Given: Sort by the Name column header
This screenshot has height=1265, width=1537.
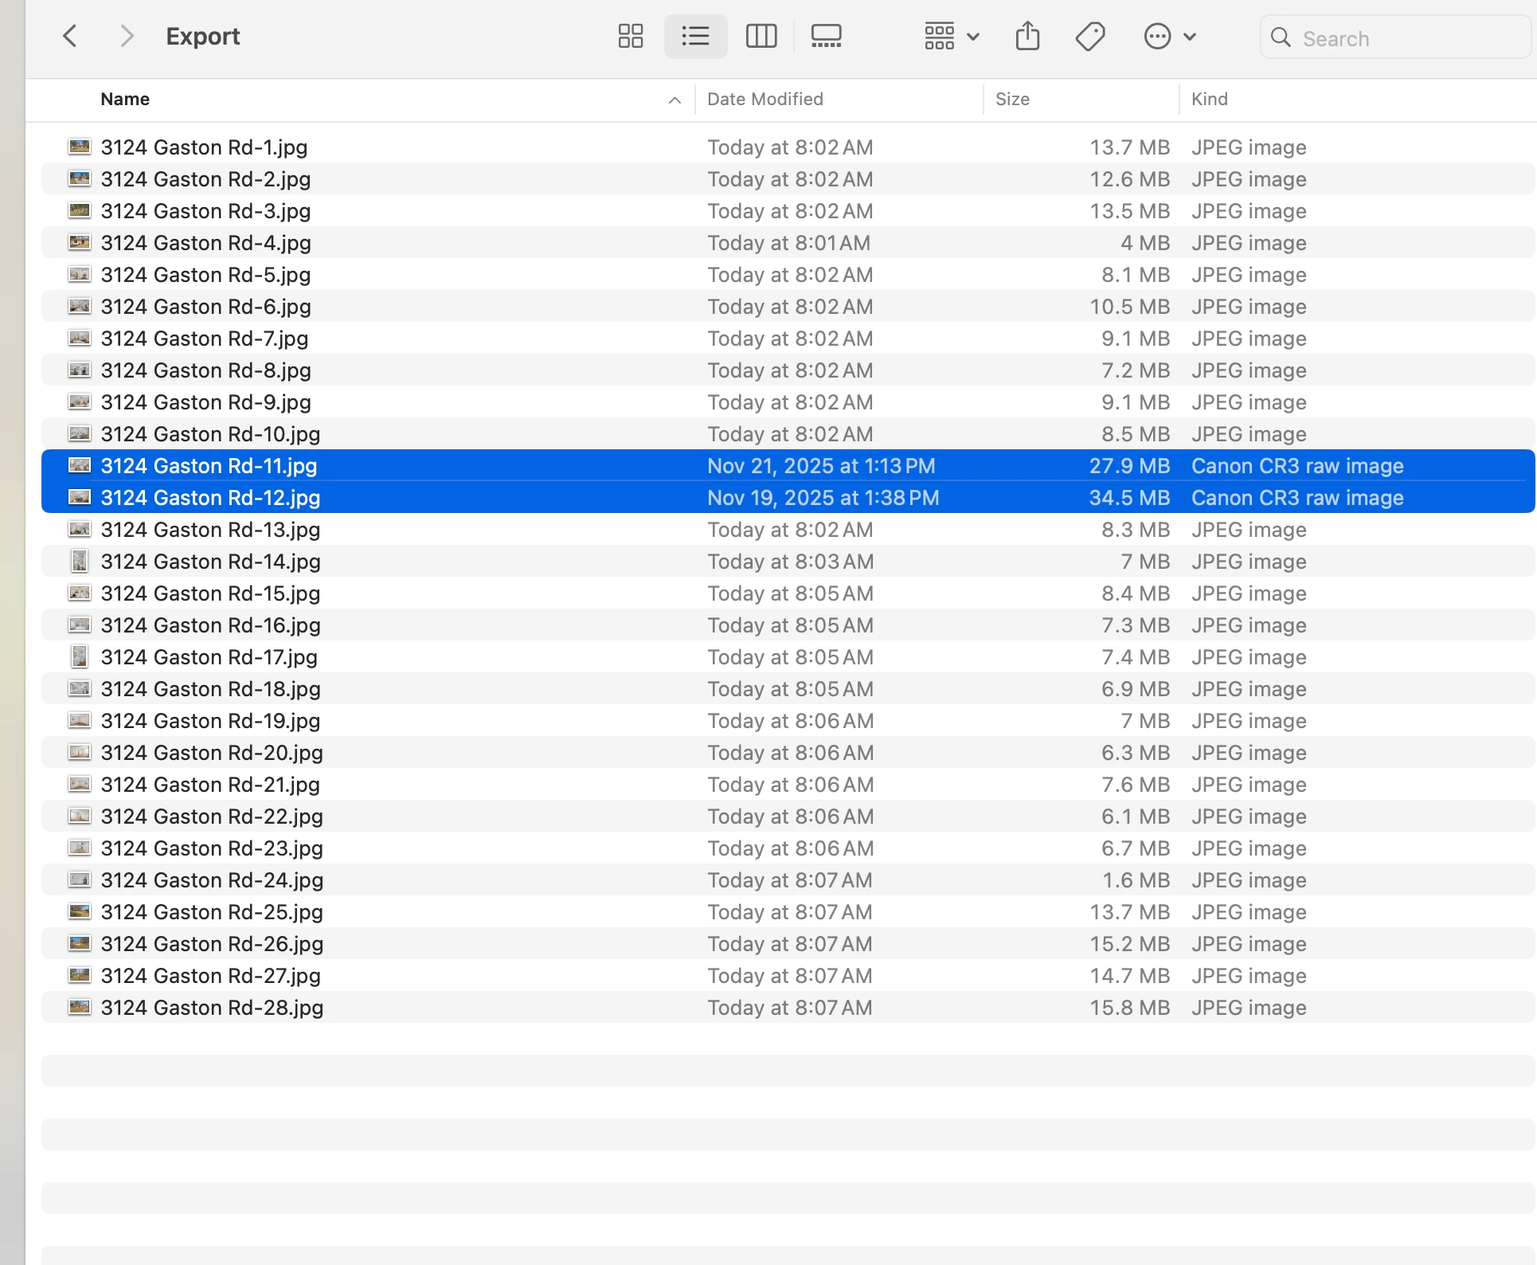Looking at the screenshot, I should (x=125, y=99).
